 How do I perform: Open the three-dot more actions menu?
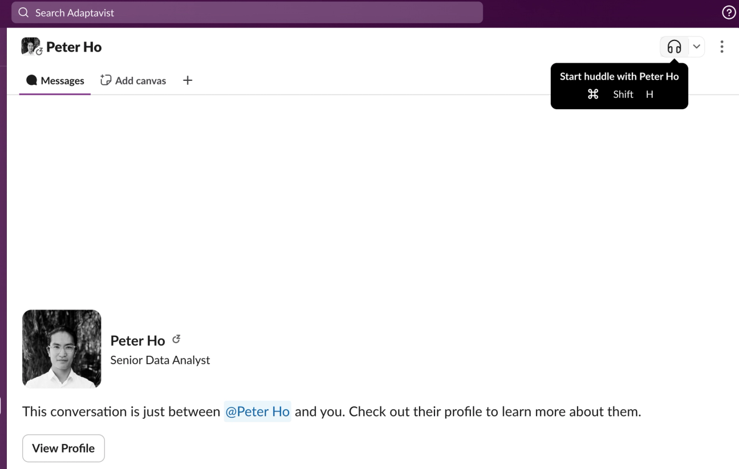(x=722, y=47)
